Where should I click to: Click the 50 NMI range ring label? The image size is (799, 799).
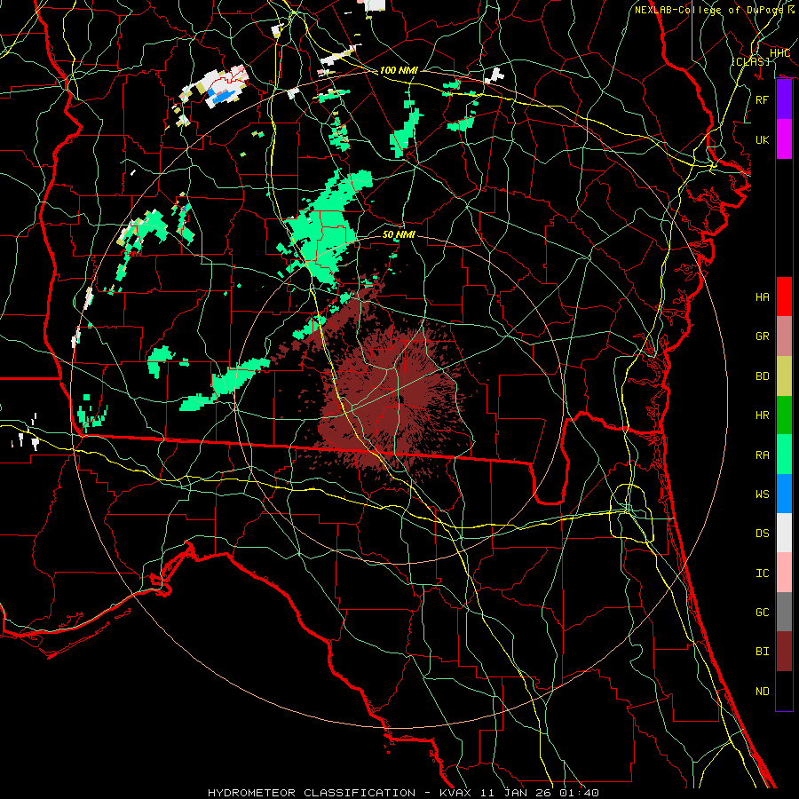coord(399,234)
